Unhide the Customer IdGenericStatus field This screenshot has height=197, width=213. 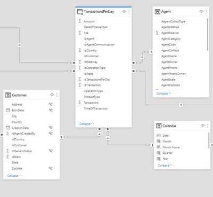click(x=51, y=151)
